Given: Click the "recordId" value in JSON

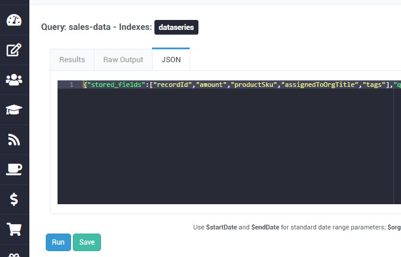Looking at the screenshot, I should tap(173, 84).
